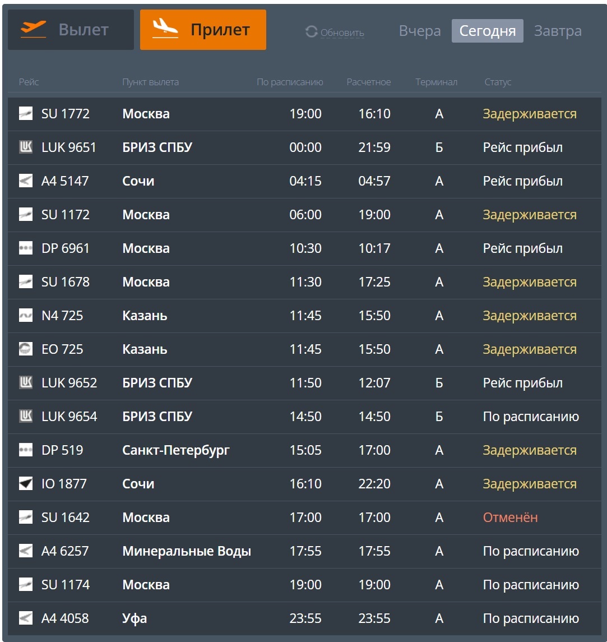Click the refresh icon beside Обновить
Screen dimensions: 607x642
(311, 32)
